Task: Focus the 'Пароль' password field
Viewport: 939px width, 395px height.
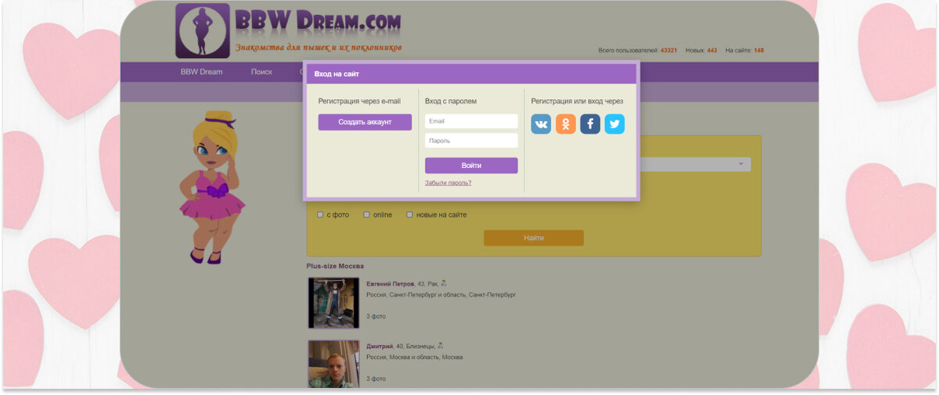Action: 471,141
